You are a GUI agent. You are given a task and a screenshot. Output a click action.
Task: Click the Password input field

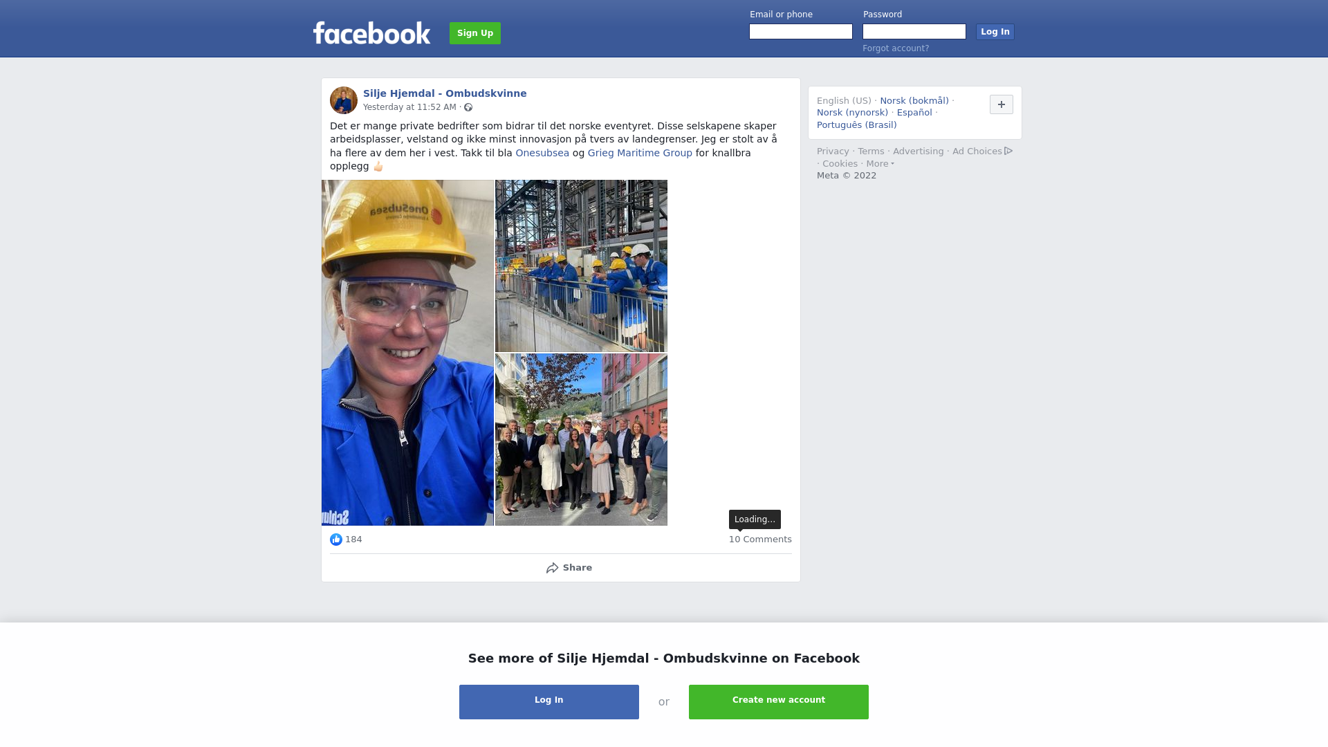pos(914,32)
